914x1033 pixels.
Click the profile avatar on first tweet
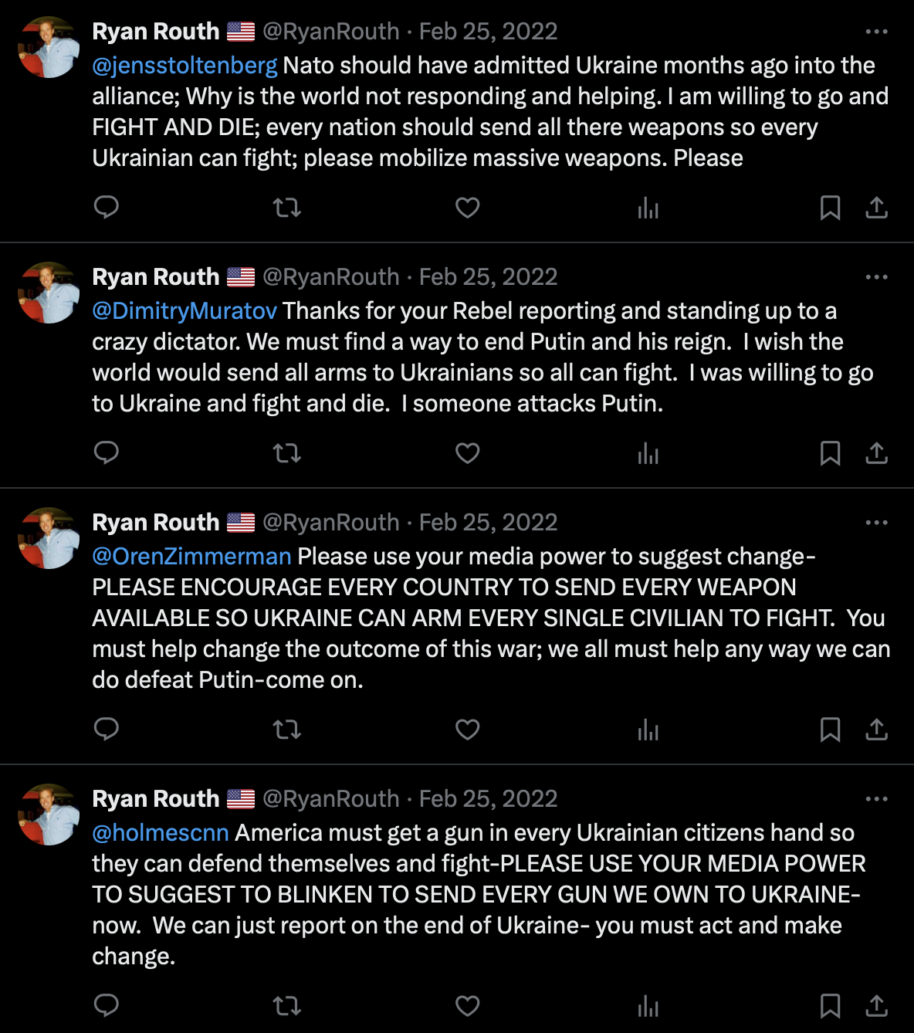tap(49, 47)
